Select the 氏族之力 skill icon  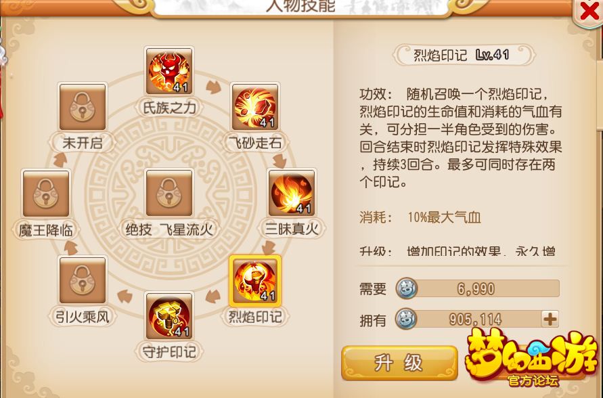[169, 72]
